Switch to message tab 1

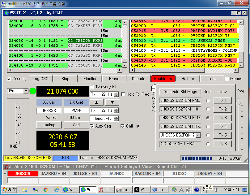click(x=153, y=89)
